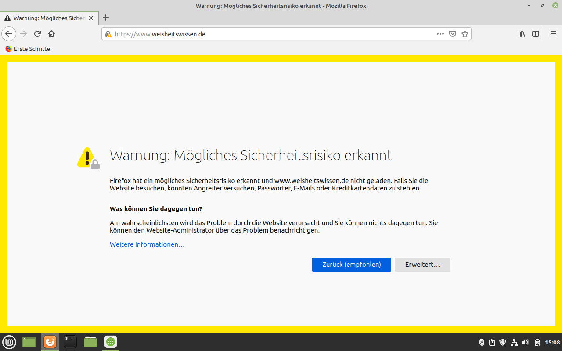Viewport: 562px width, 351px height.
Task: Open the page actions three-dot menu
Action: (440, 34)
